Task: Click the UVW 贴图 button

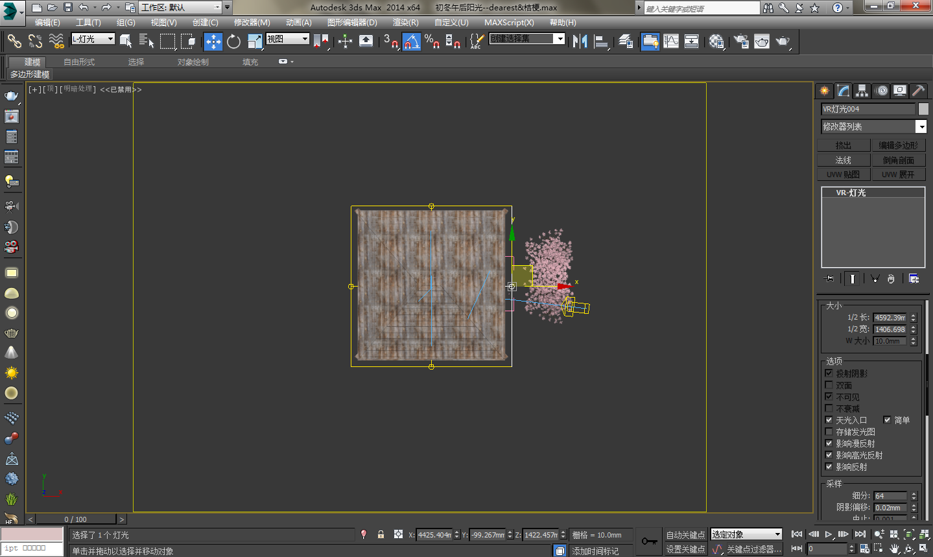Action: tap(844, 174)
